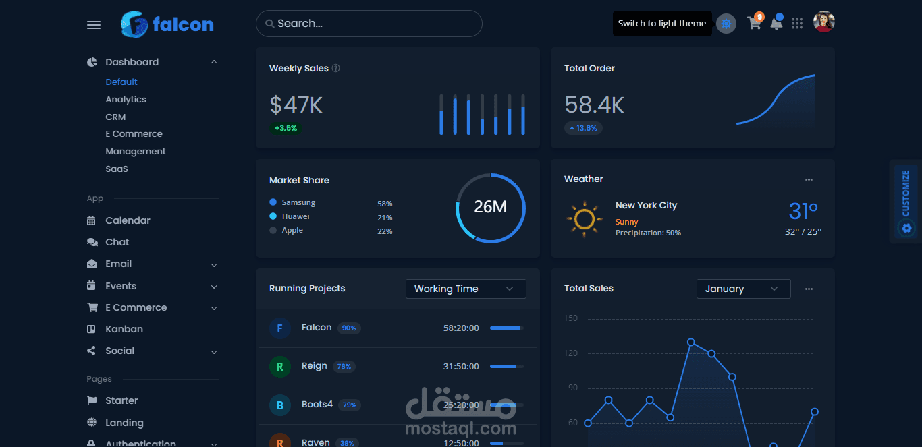Click the Boots4 project B avatar

(x=279, y=405)
